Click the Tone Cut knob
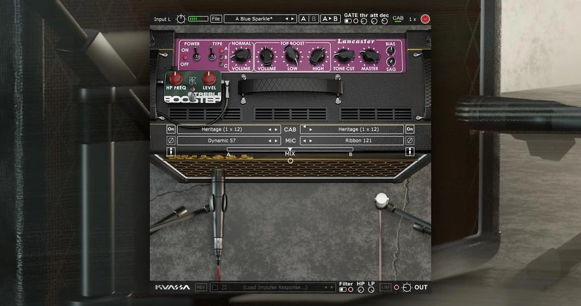The height and width of the screenshot is (306, 581). click(344, 56)
